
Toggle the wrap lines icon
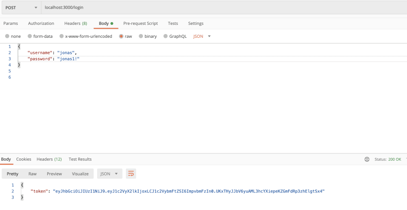click(131, 174)
